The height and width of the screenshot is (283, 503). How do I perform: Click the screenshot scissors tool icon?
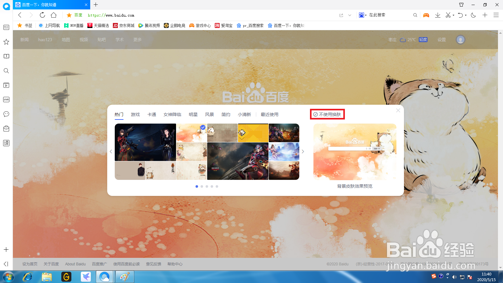pyautogui.click(x=448, y=15)
